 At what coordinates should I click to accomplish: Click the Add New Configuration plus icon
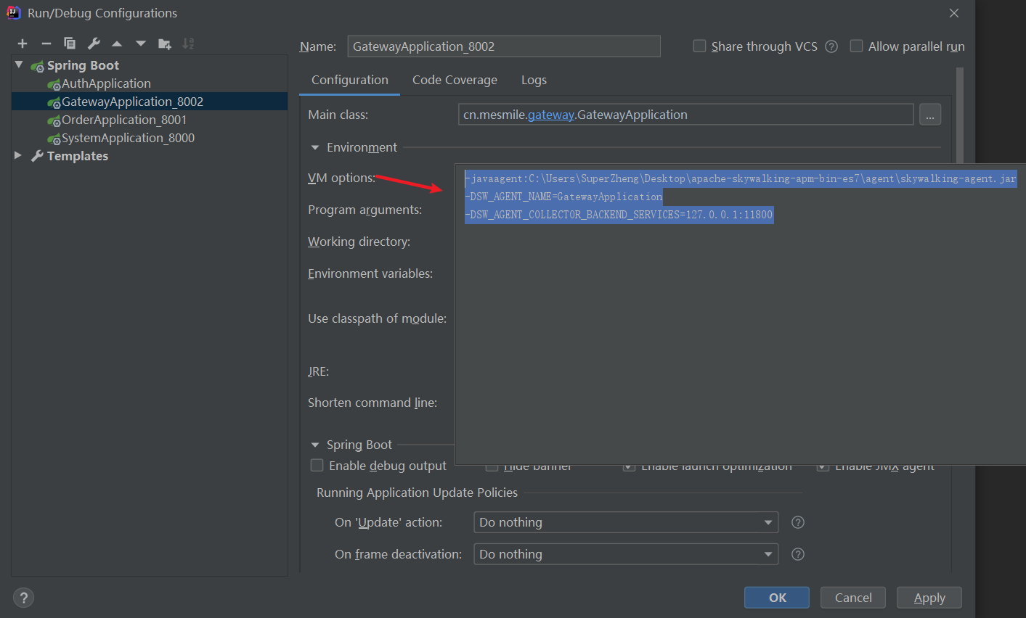pyautogui.click(x=23, y=44)
